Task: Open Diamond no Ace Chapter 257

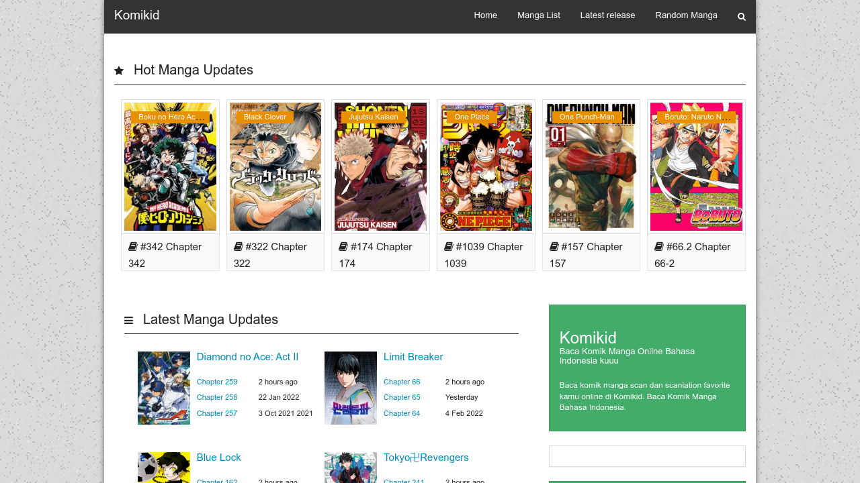Action: point(217,413)
